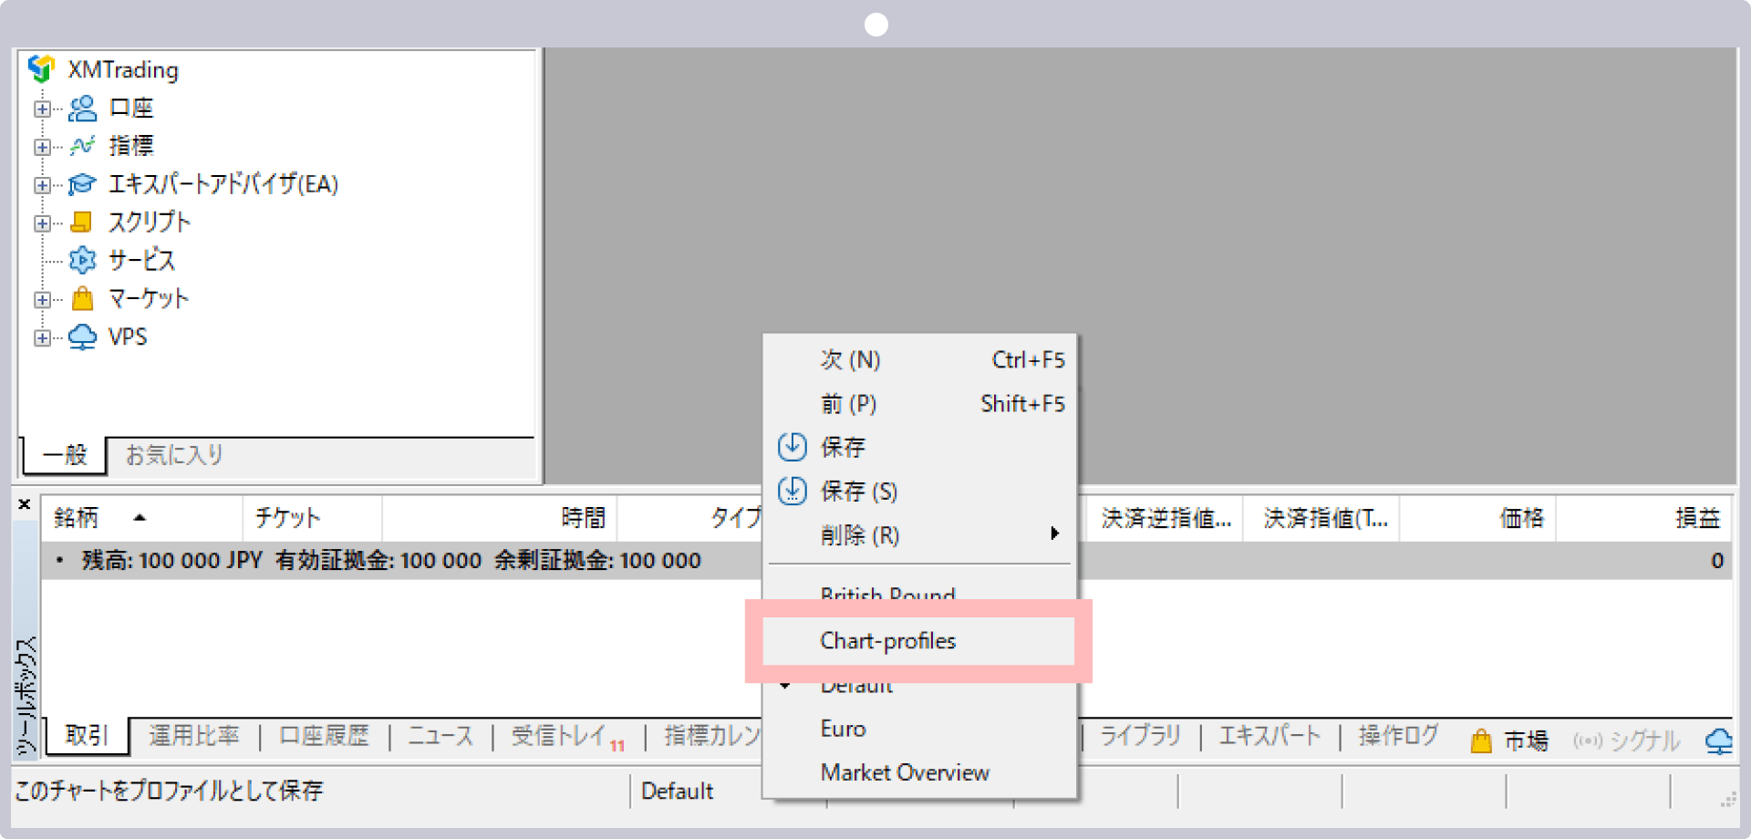Click the XMTrading logo icon in Navigator
The image size is (1751, 839).
click(x=41, y=69)
